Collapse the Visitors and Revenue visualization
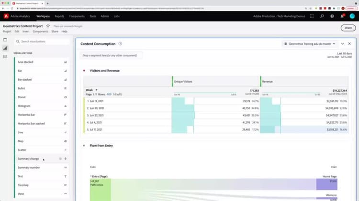Screen dimensions: 359x201 [x=84, y=71]
